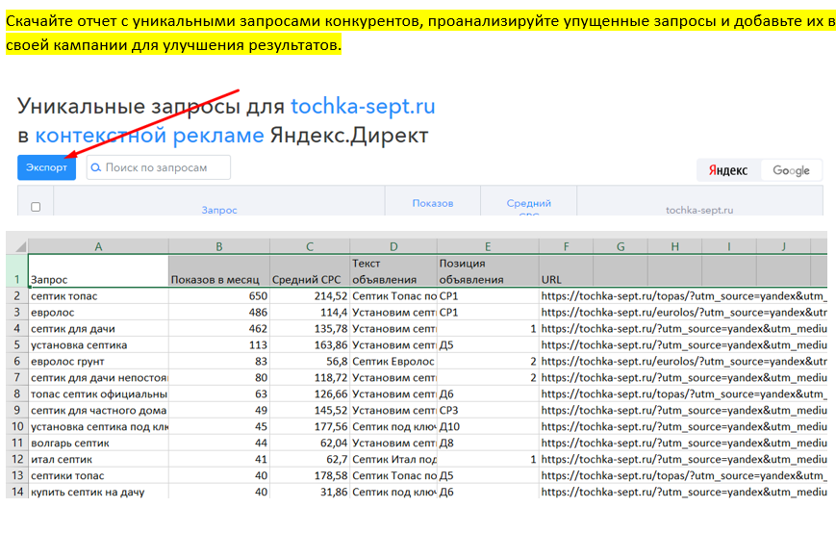Sort by the Запрос column header

[219, 210]
